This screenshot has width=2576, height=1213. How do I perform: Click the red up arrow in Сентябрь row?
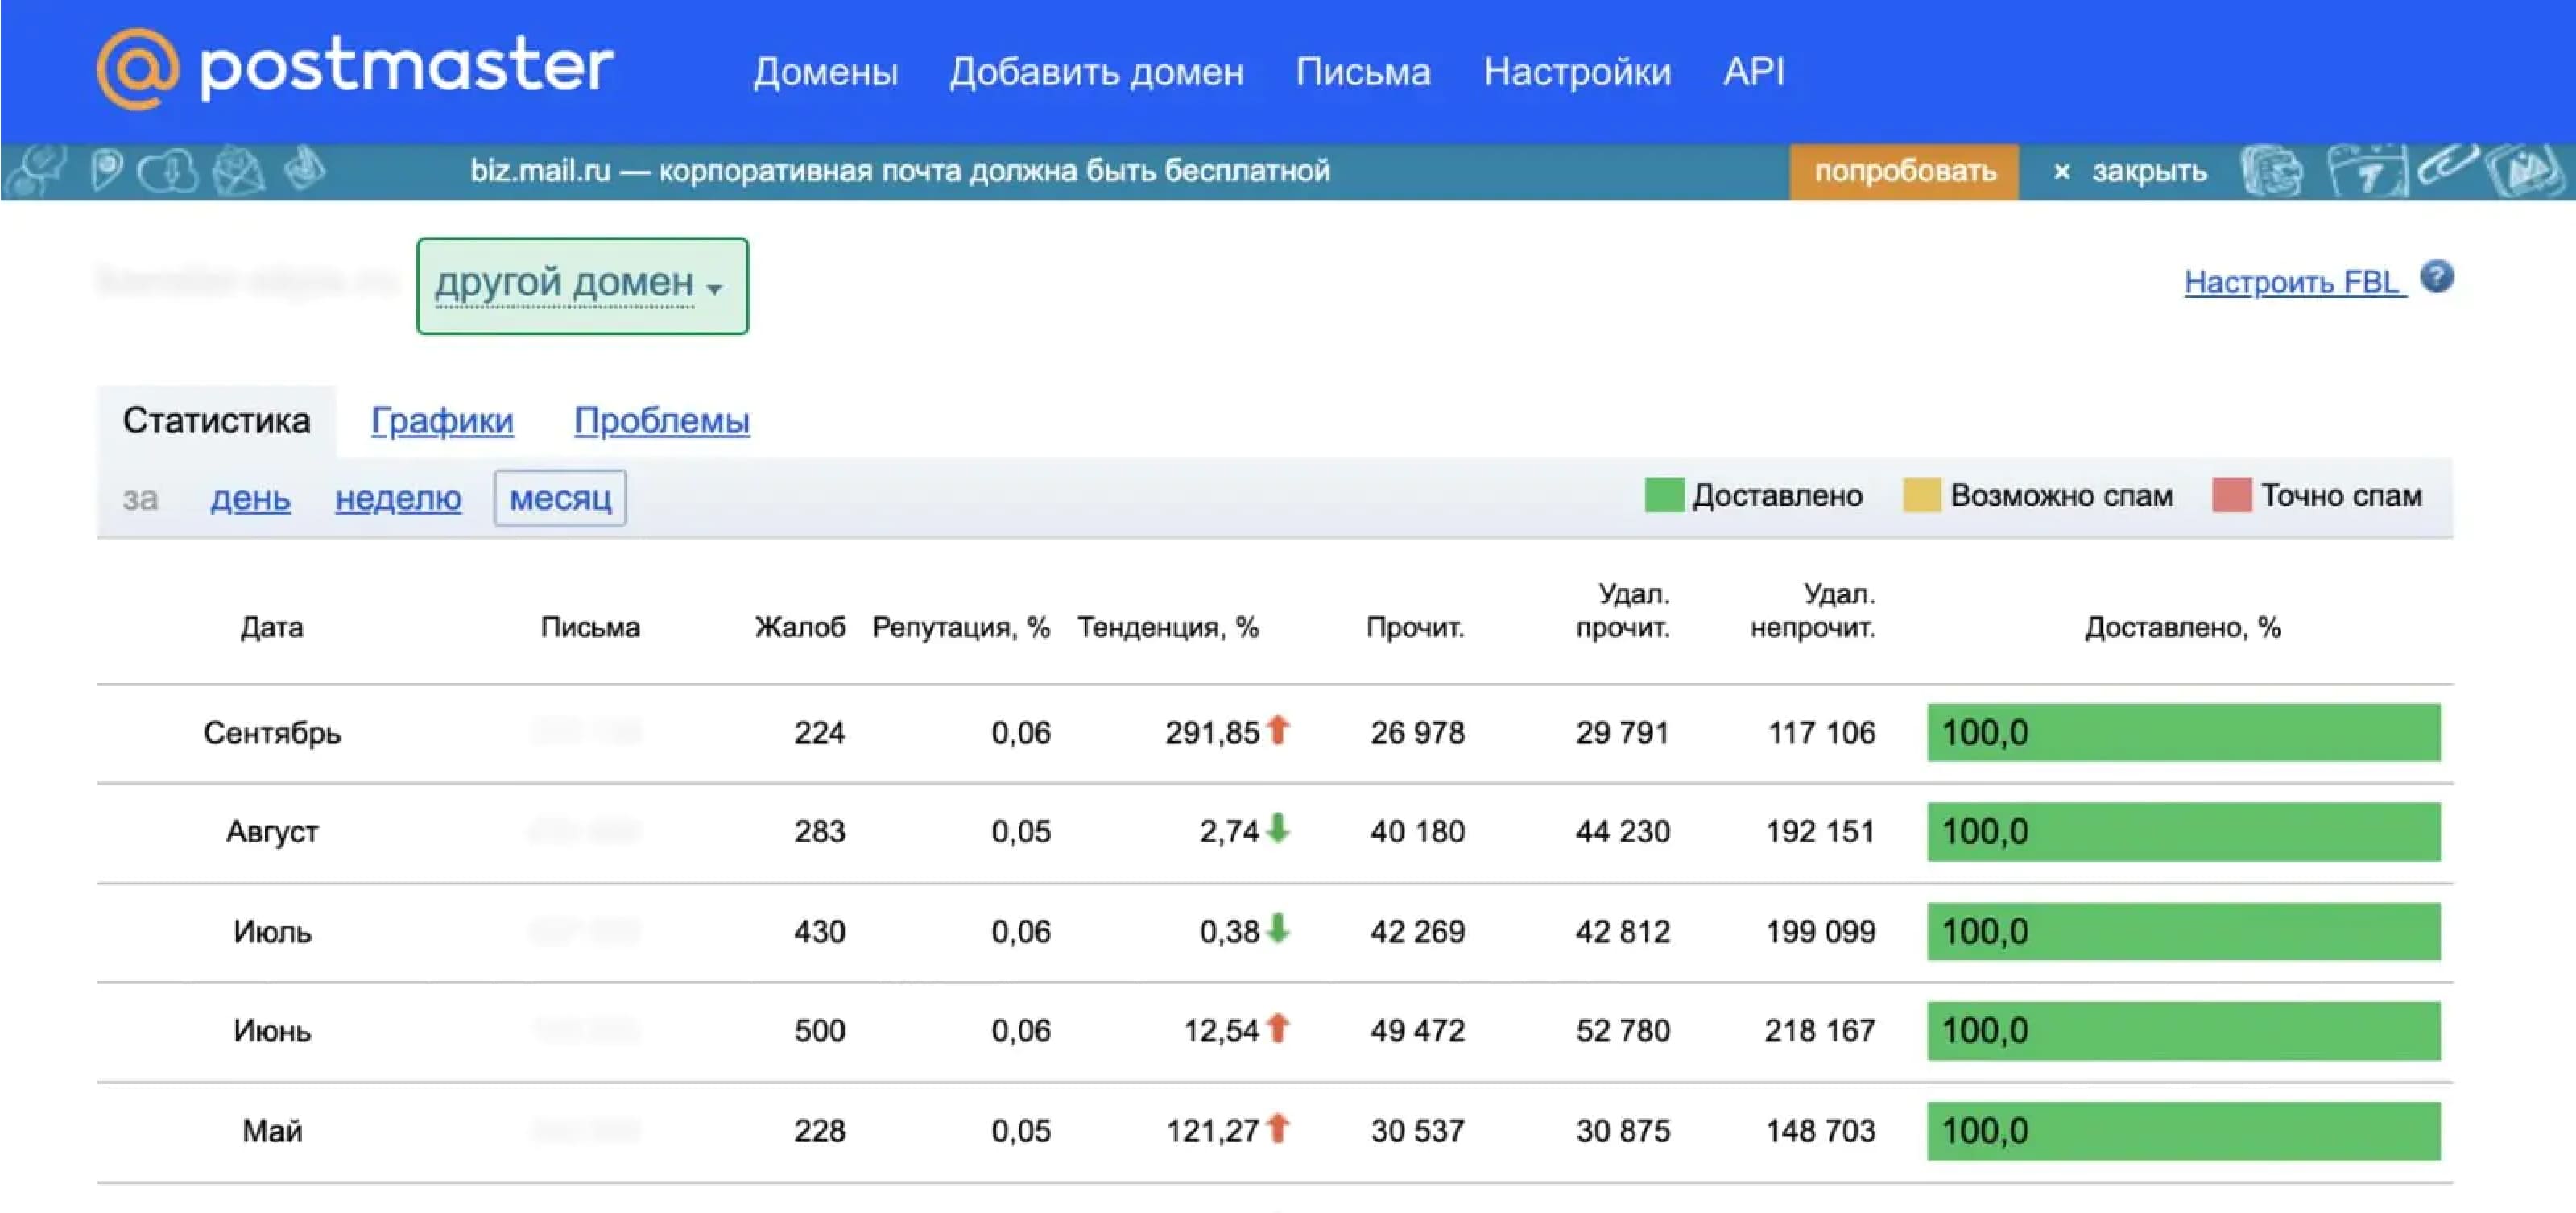pyautogui.click(x=1278, y=730)
